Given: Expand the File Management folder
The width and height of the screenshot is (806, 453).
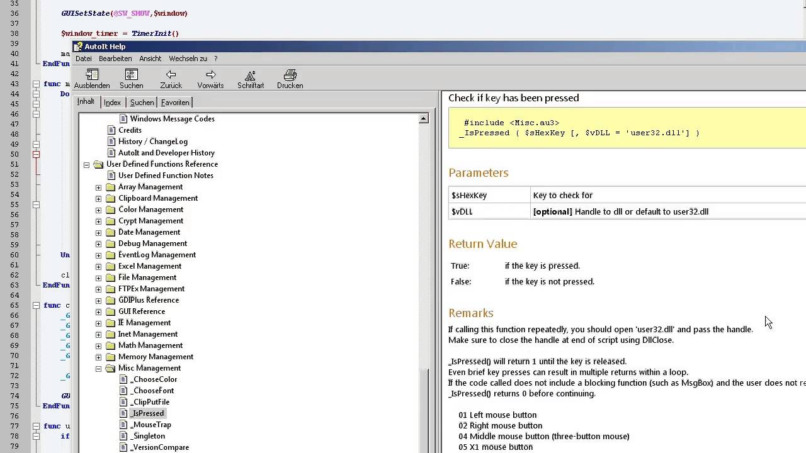Looking at the screenshot, I should 98,277.
